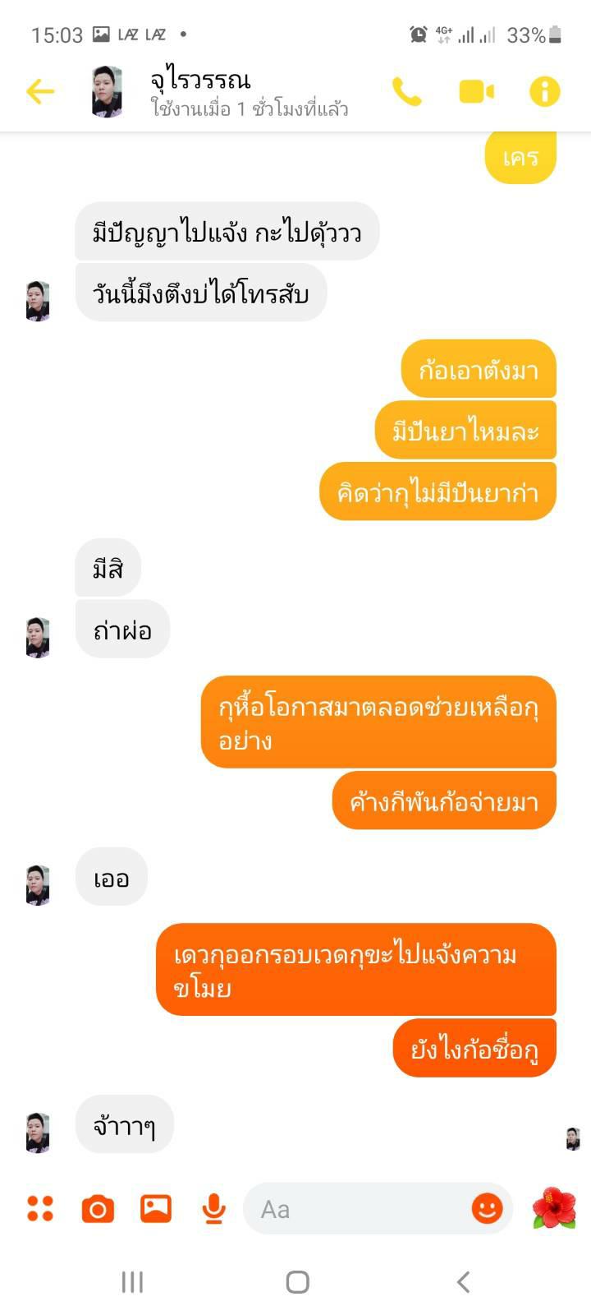The width and height of the screenshot is (591, 1315).
Task: Start a video call with camera icon
Action: click(476, 92)
